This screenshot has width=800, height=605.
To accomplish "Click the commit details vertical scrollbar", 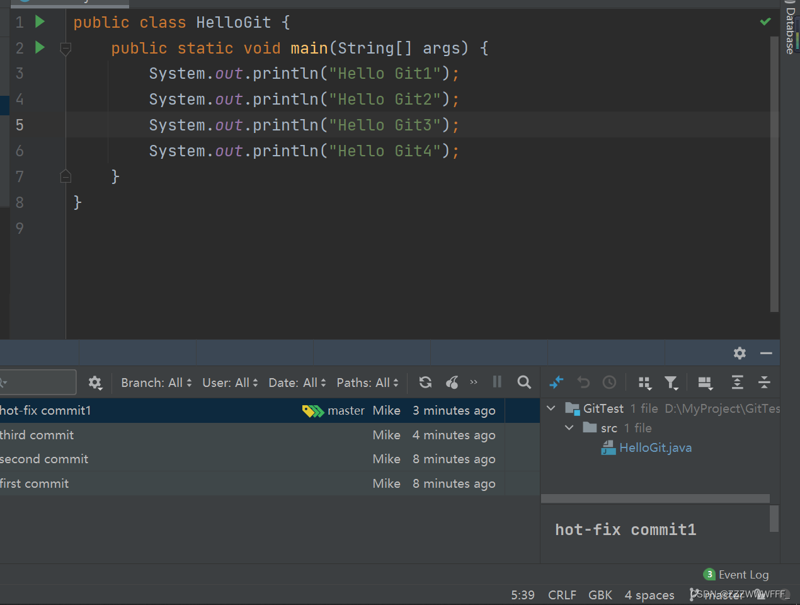I will [774, 519].
